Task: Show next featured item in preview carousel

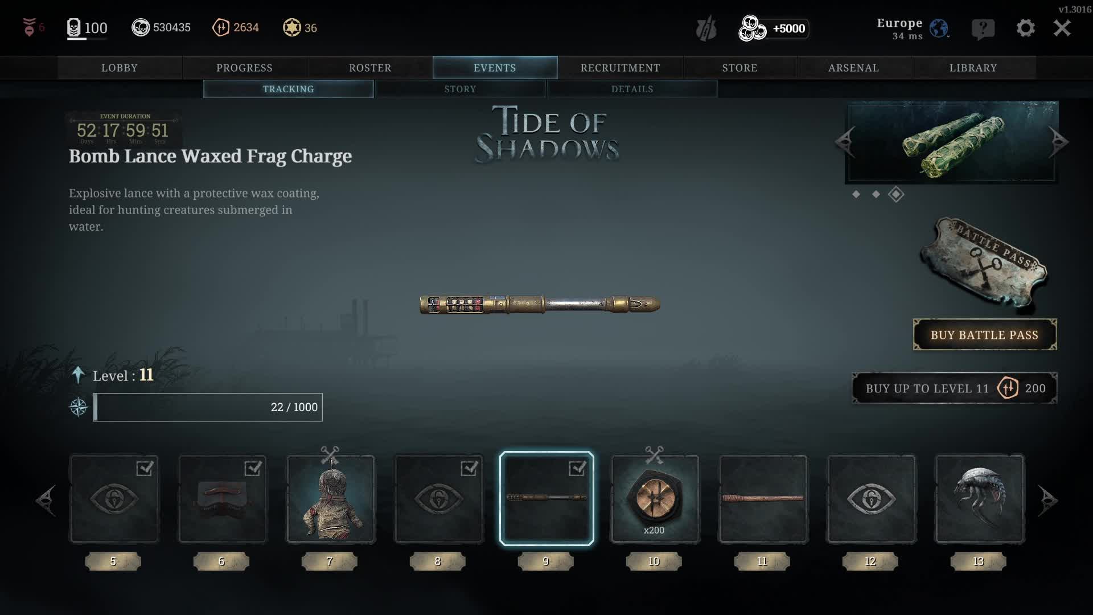Action: [x=1059, y=142]
